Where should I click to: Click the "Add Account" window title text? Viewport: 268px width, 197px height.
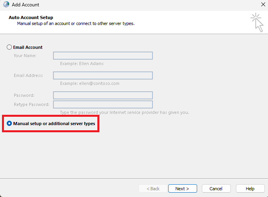pos(25,5)
